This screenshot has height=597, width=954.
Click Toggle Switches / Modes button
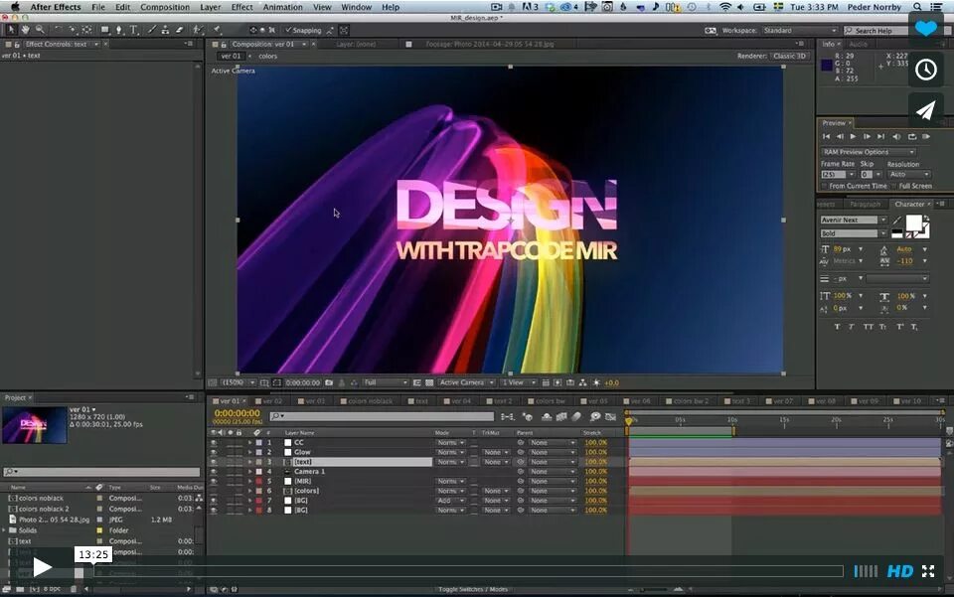[473, 590]
